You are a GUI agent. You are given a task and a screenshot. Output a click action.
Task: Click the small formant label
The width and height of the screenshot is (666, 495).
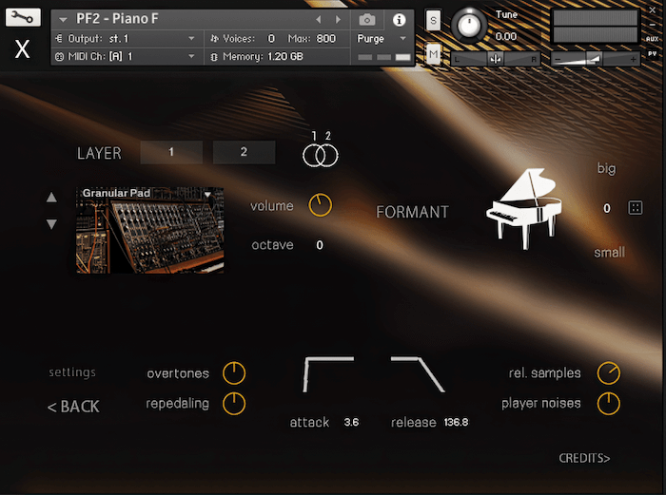(609, 253)
